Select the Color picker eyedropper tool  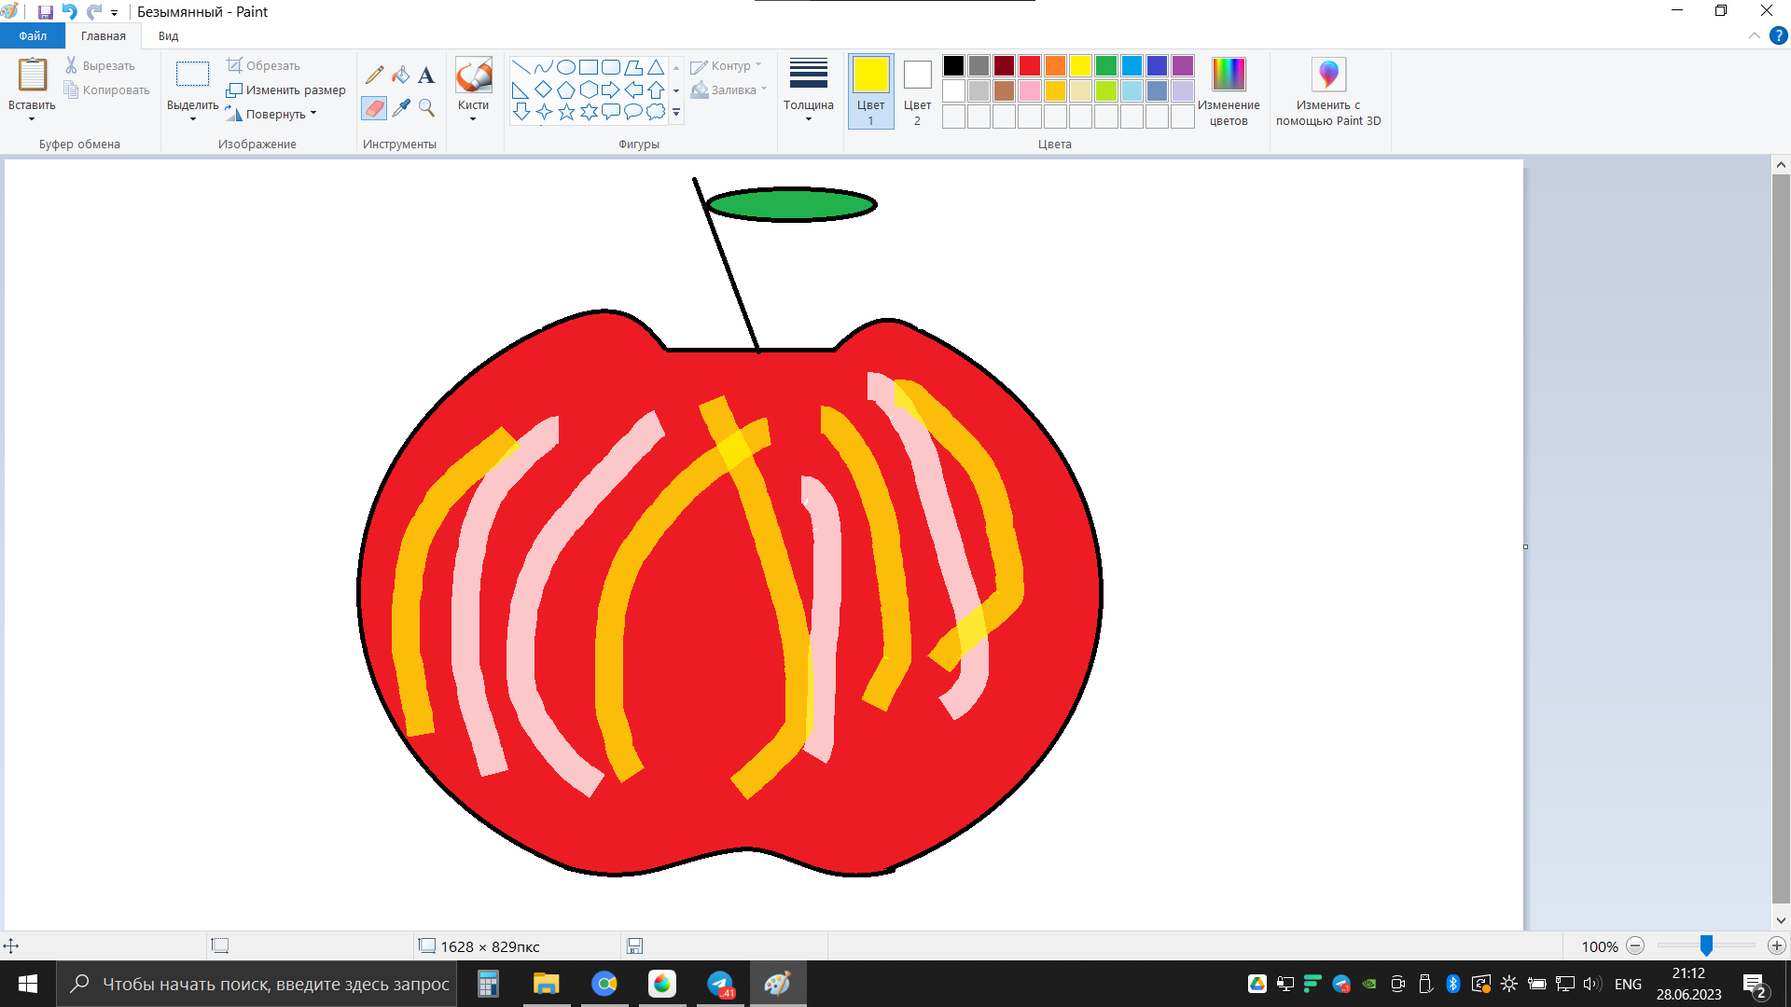(401, 108)
